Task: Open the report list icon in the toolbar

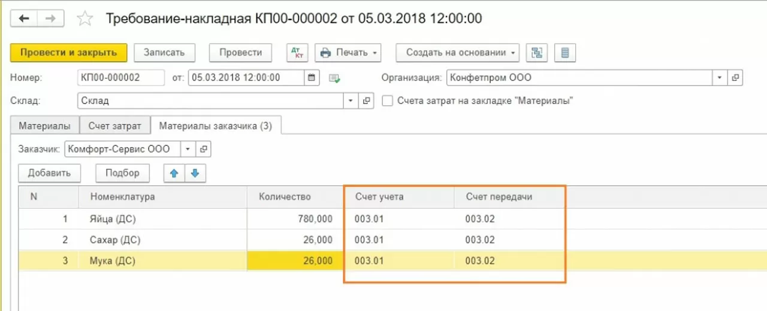Action: (x=564, y=53)
